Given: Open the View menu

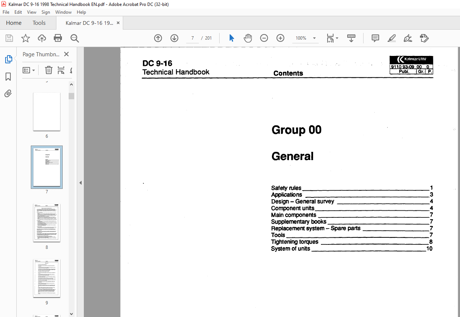Looking at the screenshot, I should coord(32,12).
